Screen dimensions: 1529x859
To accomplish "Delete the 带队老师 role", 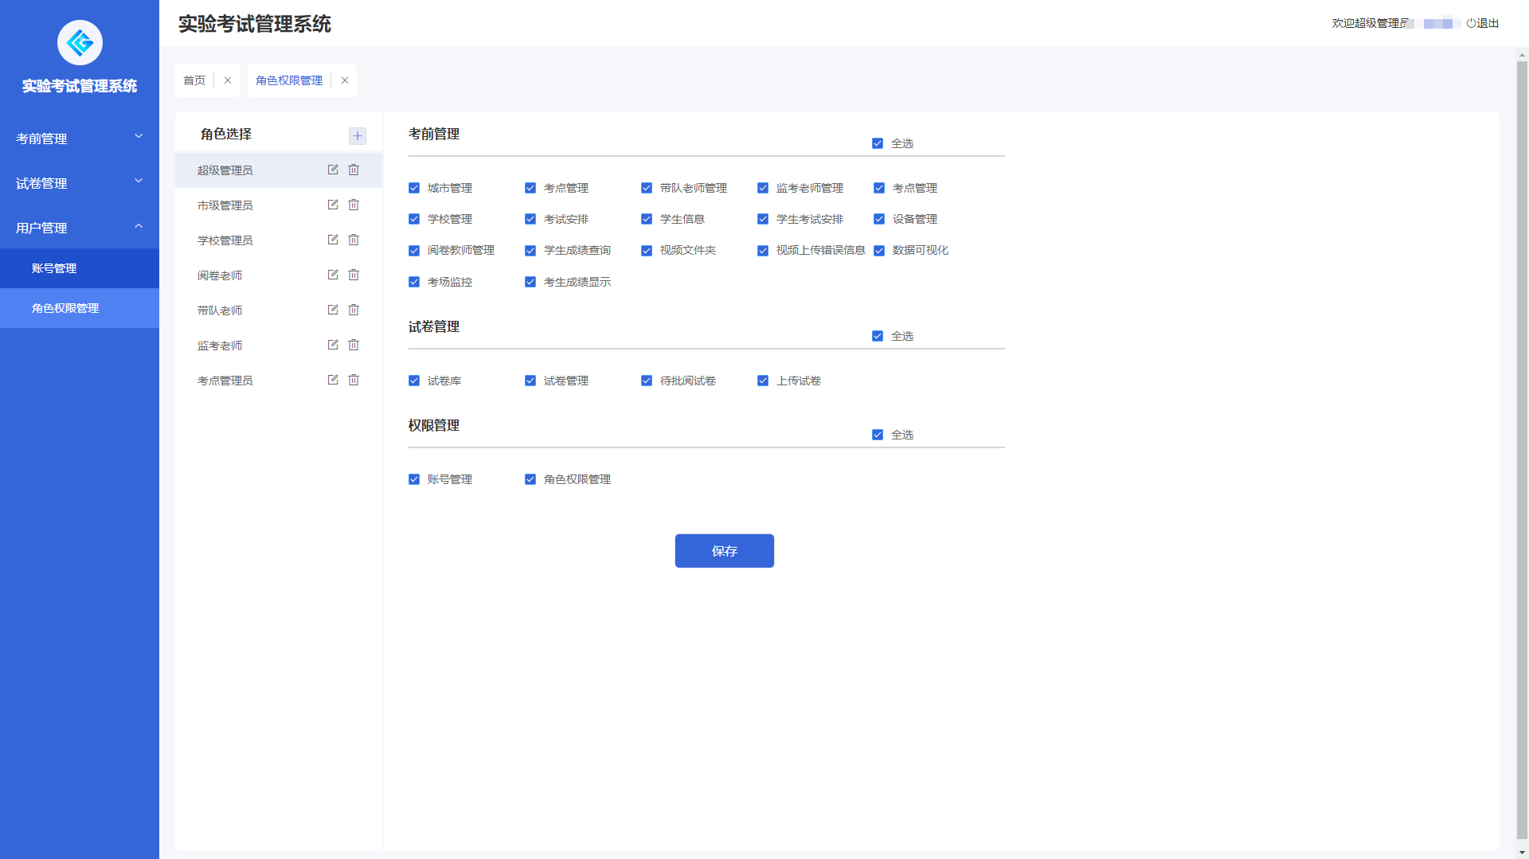I will (x=354, y=310).
